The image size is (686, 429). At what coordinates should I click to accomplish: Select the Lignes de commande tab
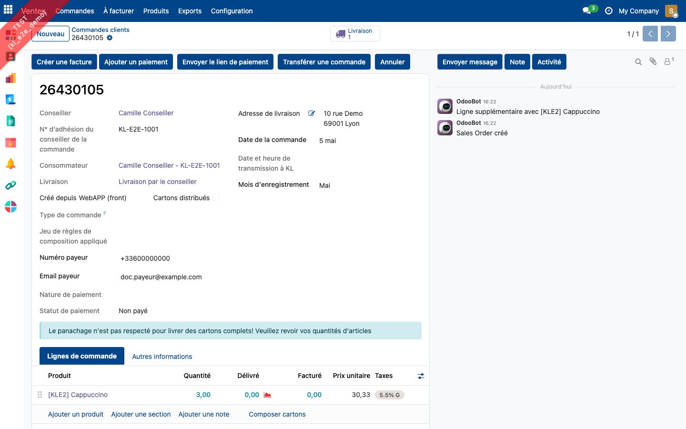pos(82,356)
